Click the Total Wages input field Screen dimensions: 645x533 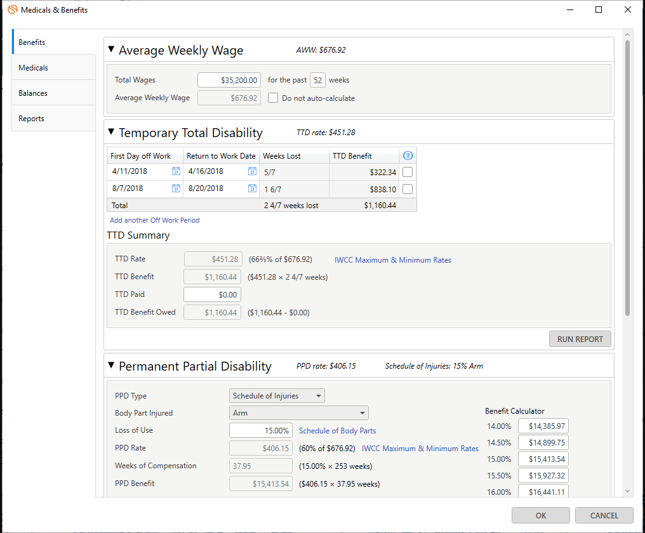(229, 80)
